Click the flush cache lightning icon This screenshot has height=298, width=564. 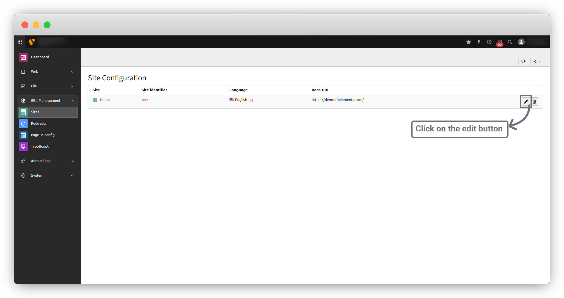pos(479,42)
